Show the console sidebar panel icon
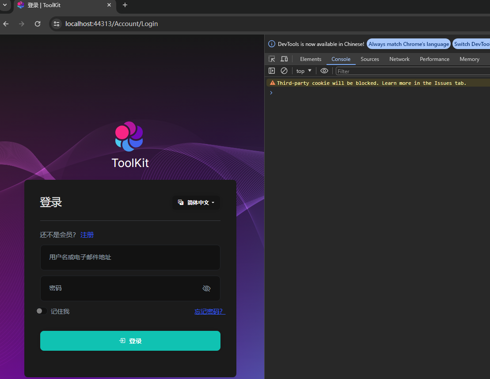This screenshot has width=490, height=379. click(x=272, y=71)
